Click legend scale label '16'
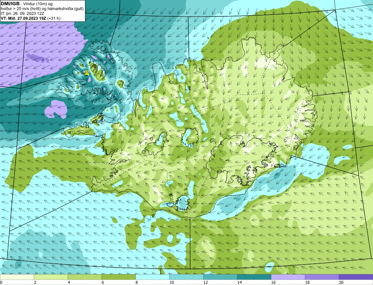The image size is (373, 285). tap(273, 282)
